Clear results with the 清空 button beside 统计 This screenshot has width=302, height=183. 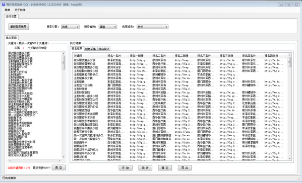(x=165, y=168)
